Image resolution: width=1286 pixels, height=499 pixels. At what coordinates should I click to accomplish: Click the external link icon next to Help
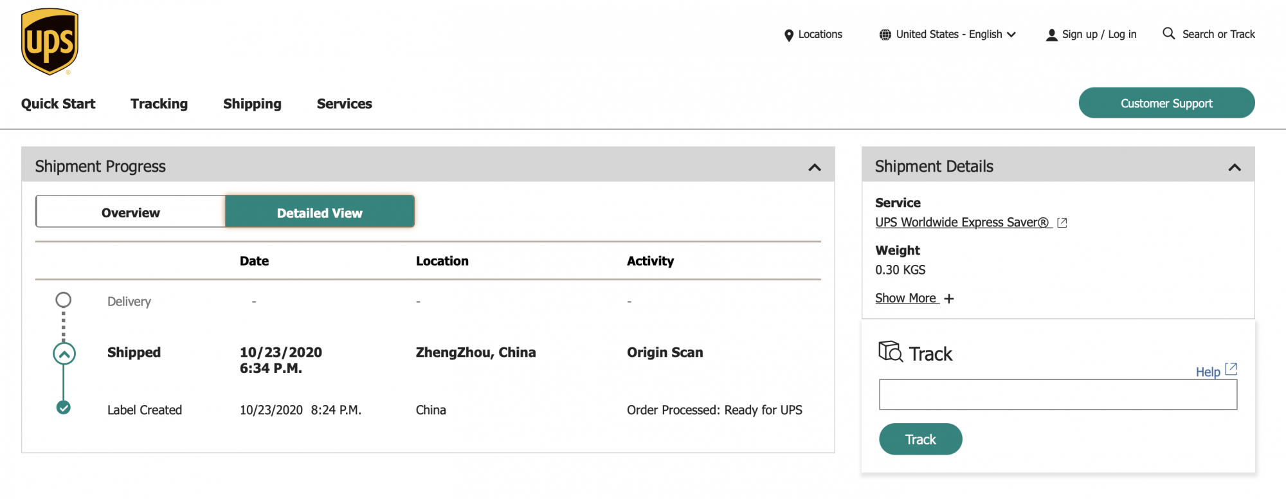coord(1231,369)
